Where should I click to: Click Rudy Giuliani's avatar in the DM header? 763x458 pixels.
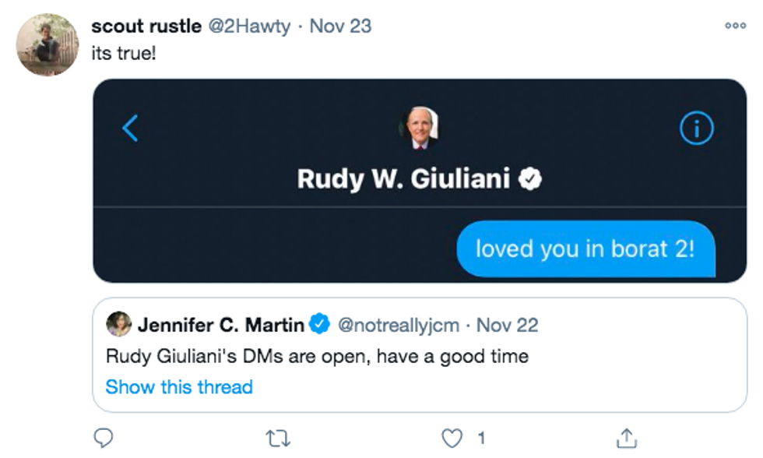point(420,128)
